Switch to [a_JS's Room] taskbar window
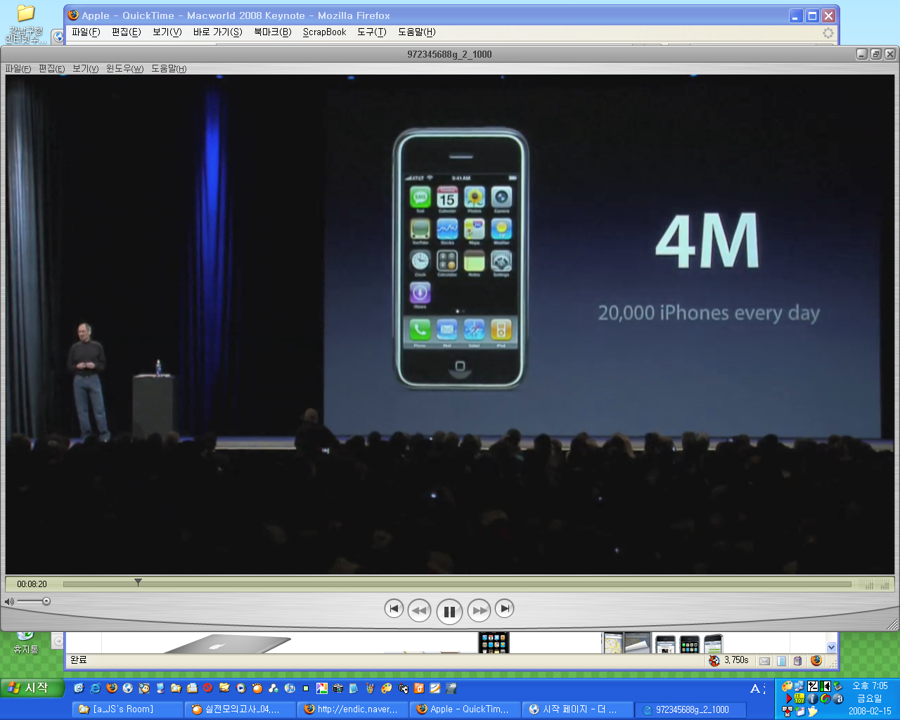The height and width of the screenshot is (720, 900). click(x=127, y=709)
